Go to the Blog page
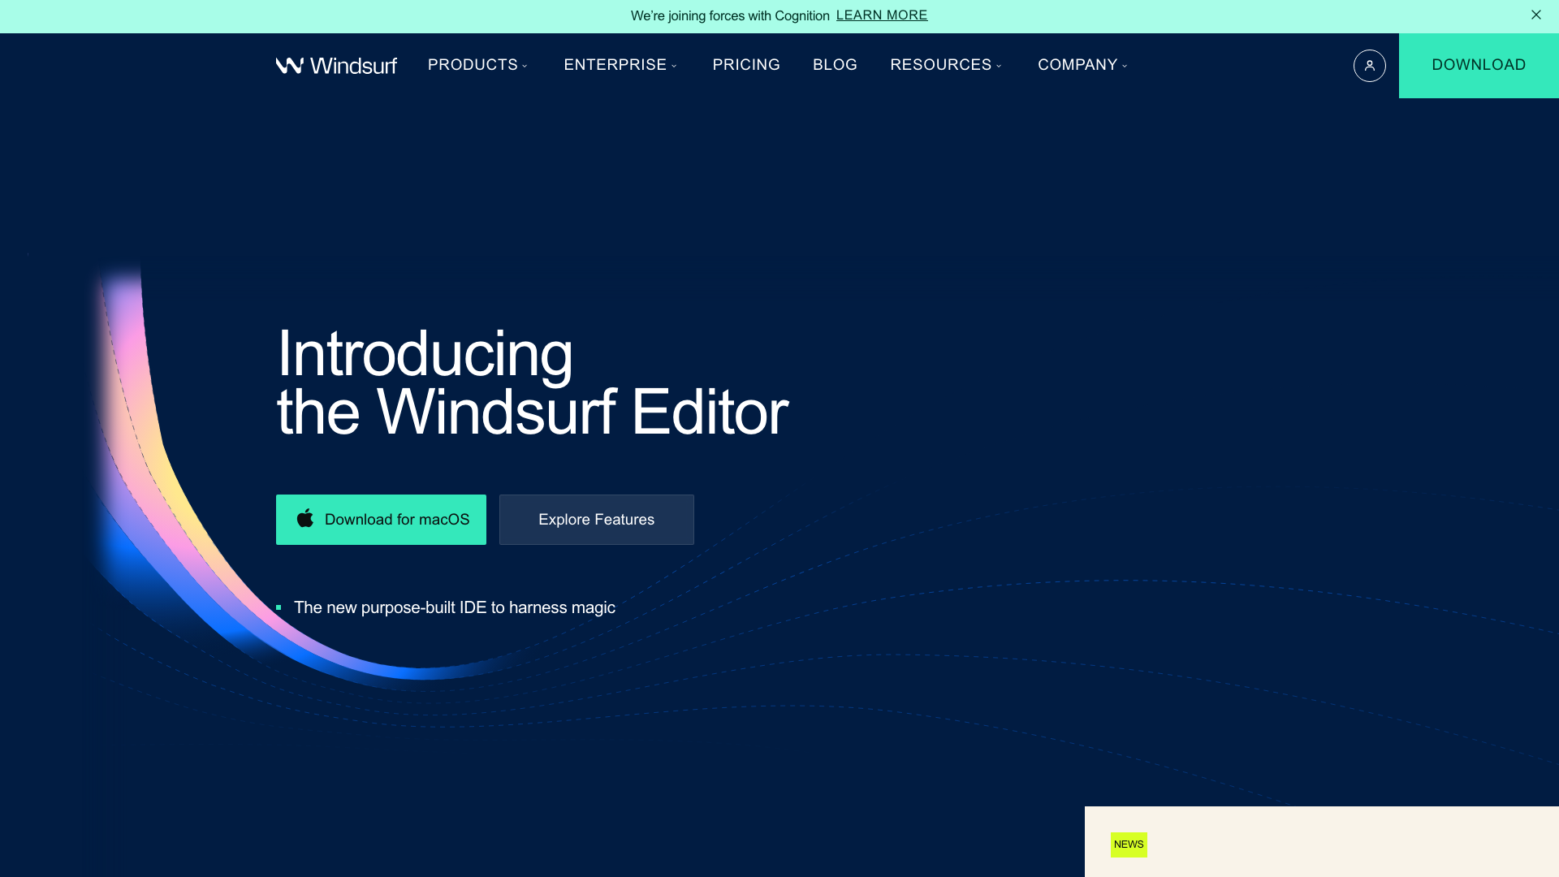 tap(835, 65)
